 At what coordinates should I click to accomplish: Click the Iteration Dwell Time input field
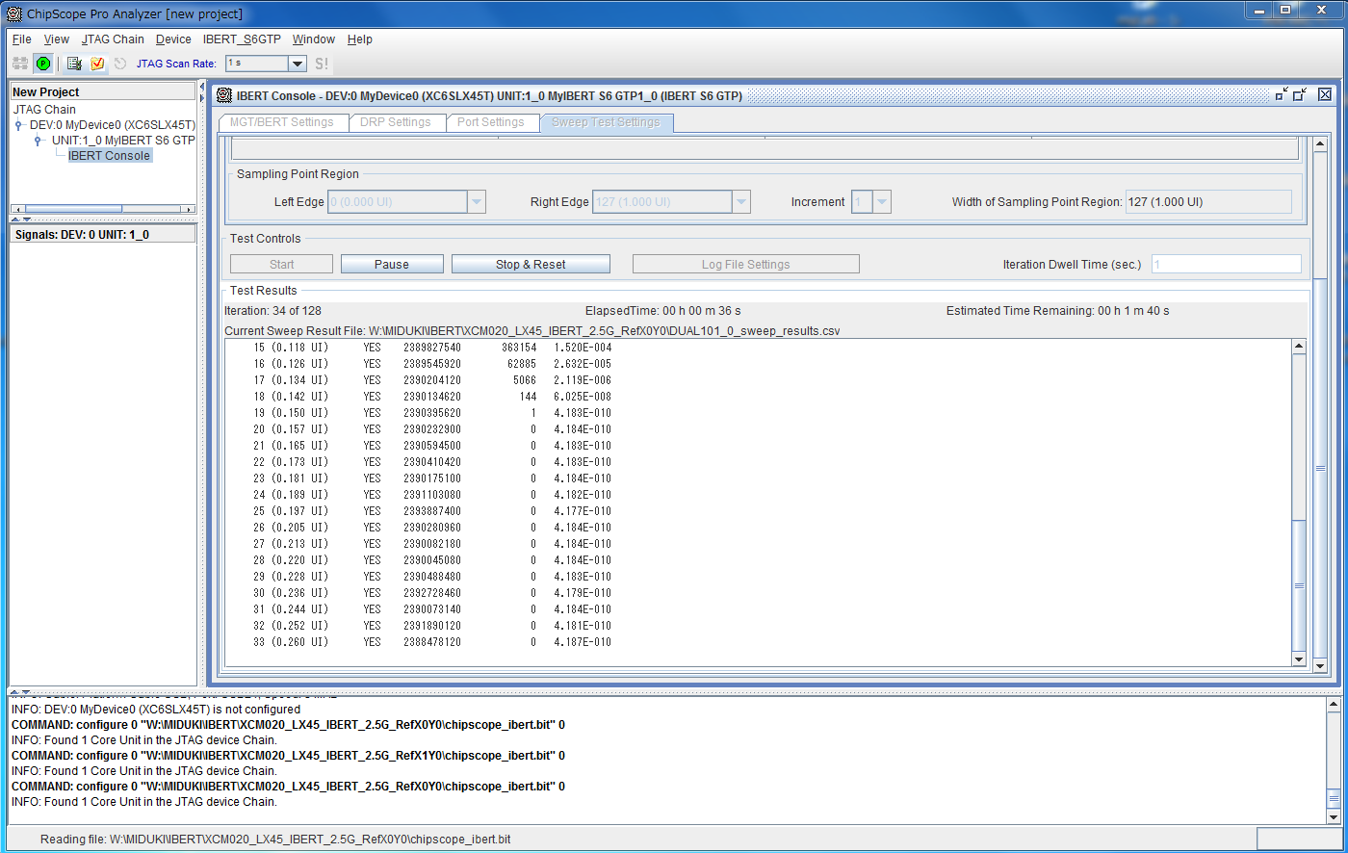tap(1226, 264)
